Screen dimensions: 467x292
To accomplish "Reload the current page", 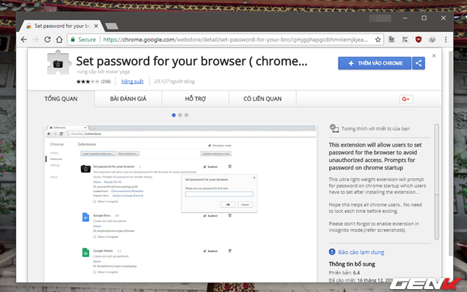I will (47, 39).
